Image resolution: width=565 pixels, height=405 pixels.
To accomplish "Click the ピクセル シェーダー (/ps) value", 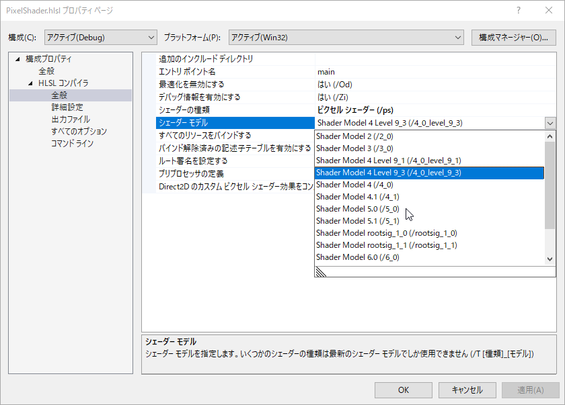I will tap(436, 110).
